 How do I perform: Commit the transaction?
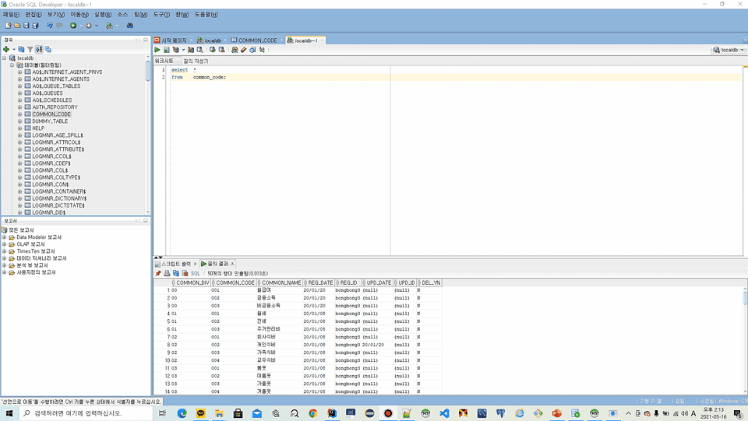(x=212, y=50)
